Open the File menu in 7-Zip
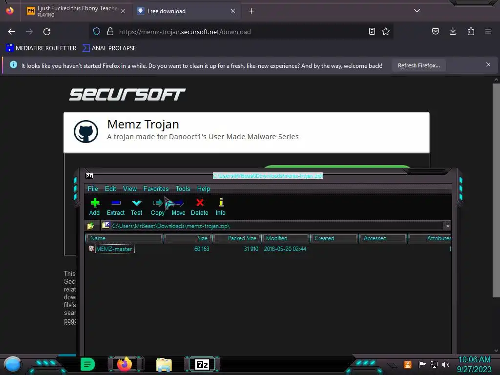This screenshot has width=500, height=375. point(93,189)
